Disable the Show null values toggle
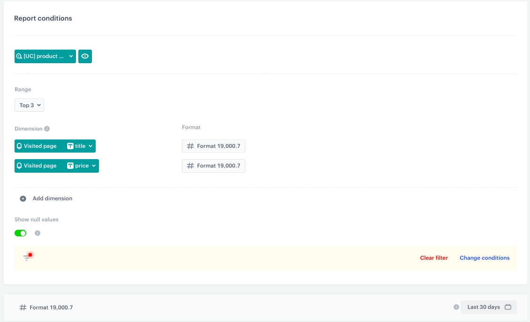This screenshot has width=530, height=322. pyautogui.click(x=21, y=233)
